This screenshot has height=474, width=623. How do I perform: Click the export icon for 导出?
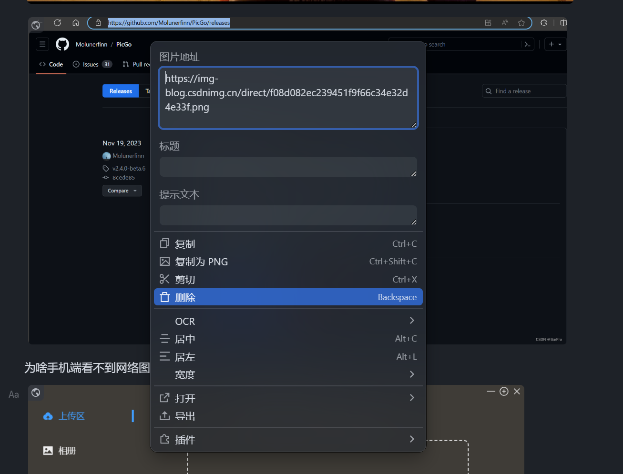pyautogui.click(x=164, y=415)
